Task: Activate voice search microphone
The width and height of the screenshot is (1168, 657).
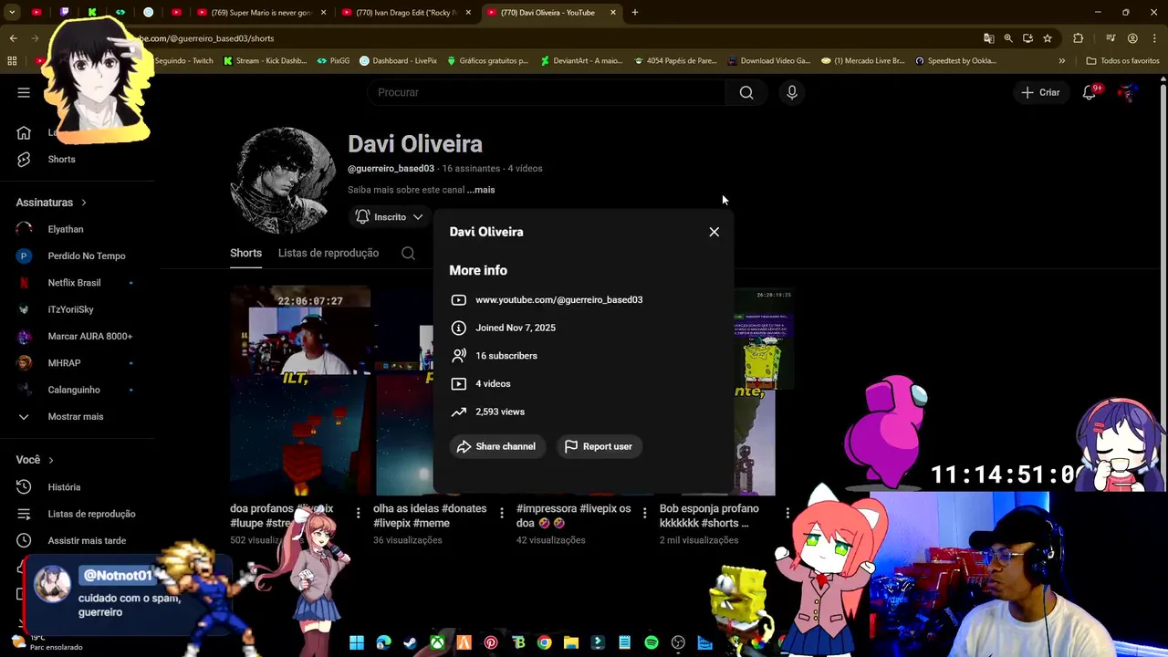Action: 792,92
